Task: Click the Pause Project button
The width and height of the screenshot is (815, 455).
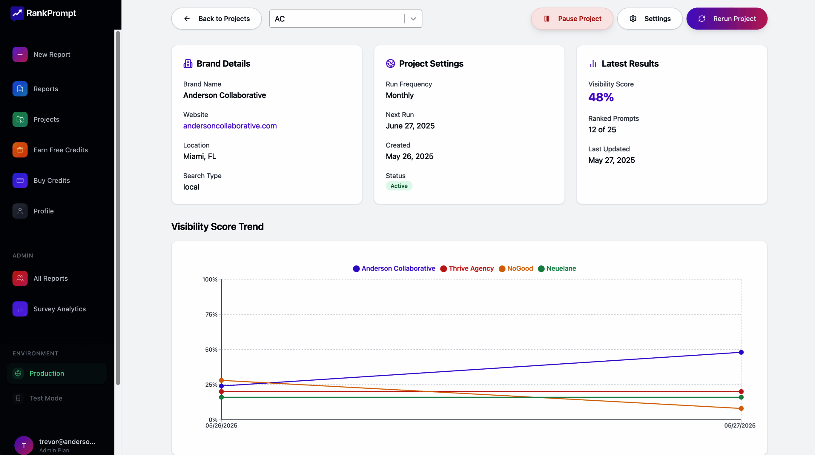Action: click(572, 19)
